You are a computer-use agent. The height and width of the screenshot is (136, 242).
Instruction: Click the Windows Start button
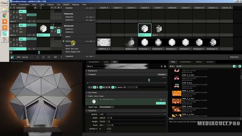4,3
